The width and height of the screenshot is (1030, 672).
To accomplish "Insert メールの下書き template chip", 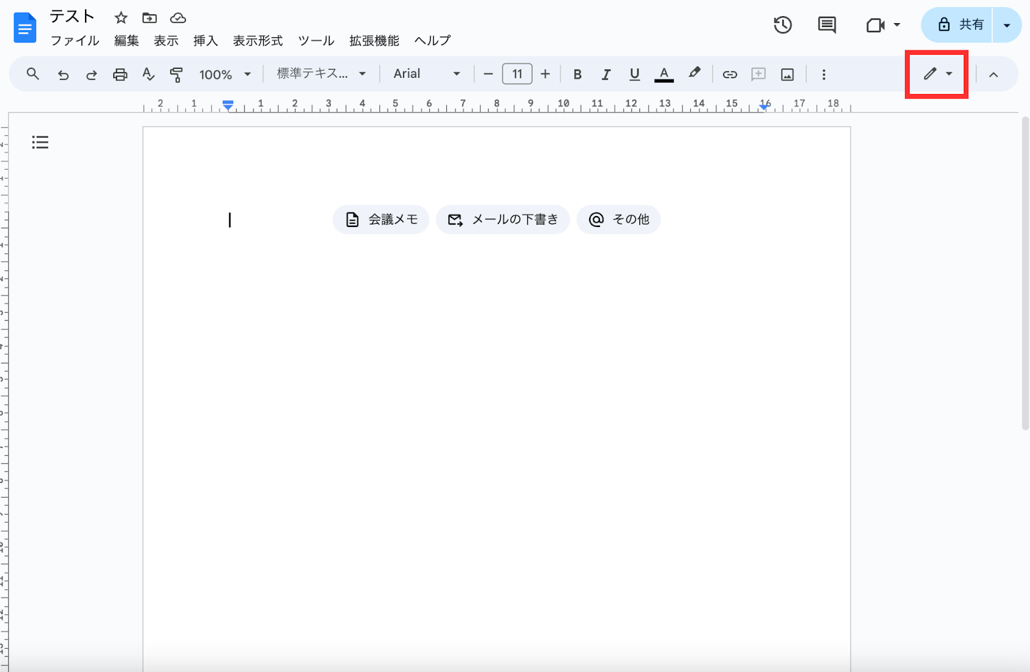I will tap(503, 219).
